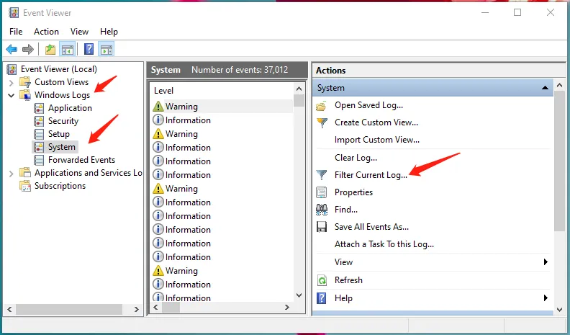Click the Filter Current Log funnel icon

[322, 175]
